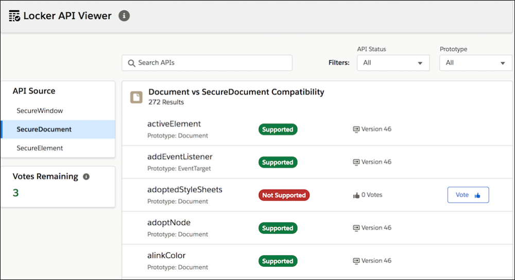Click 'Prototype: EventTarget' text

(x=179, y=168)
